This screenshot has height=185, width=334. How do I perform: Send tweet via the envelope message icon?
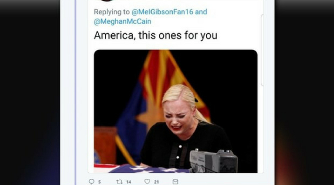tap(175, 182)
